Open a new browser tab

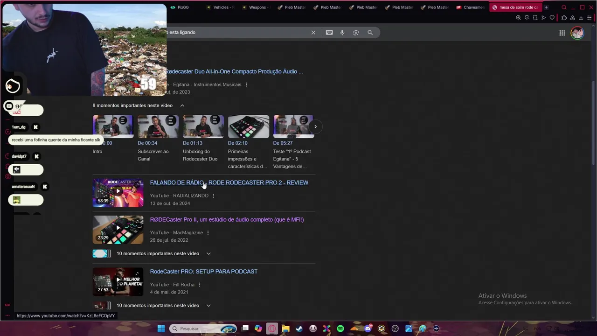coord(546,7)
